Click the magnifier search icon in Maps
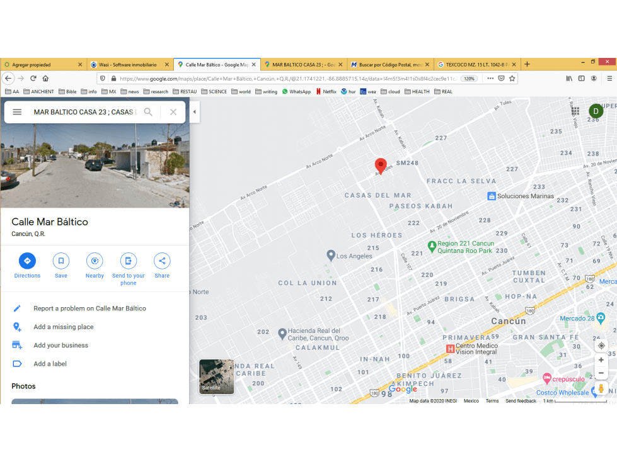 148,112
